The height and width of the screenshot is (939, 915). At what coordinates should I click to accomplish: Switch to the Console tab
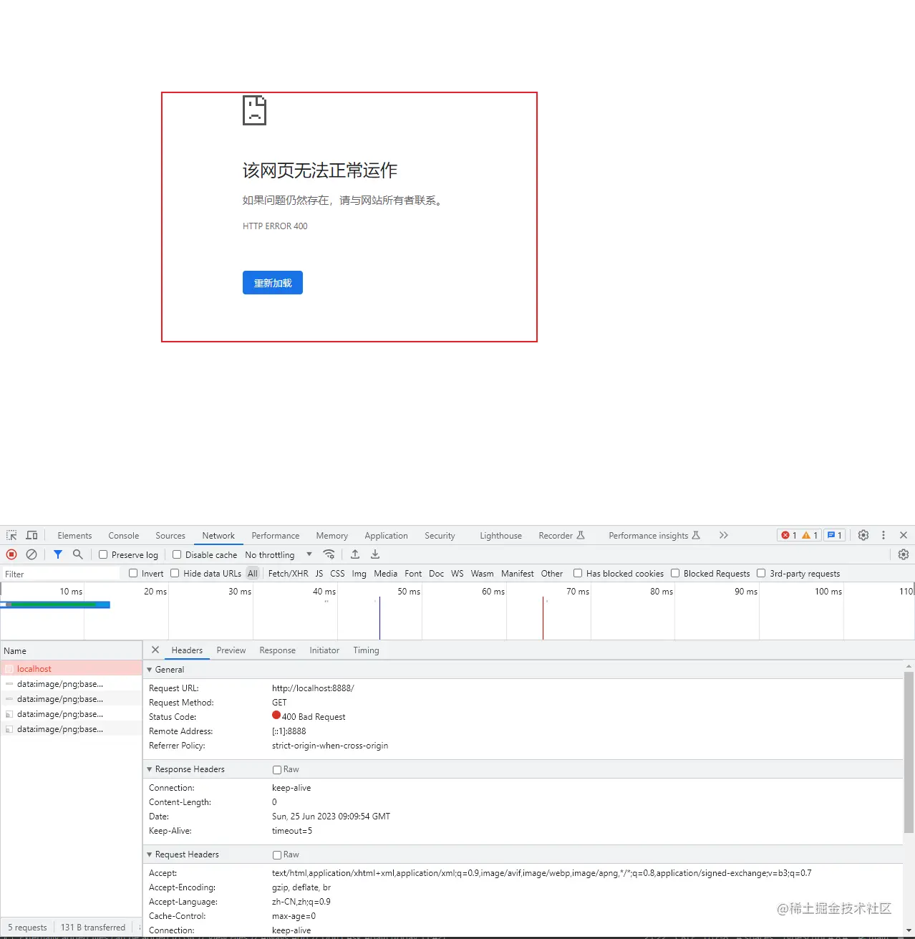pos(124,536)
